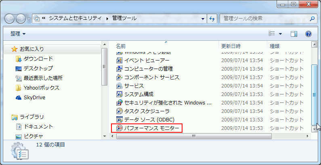Viewport: 321px width, 165px height.
Task: Select the システム構成 shortcut icon
Action: click(119, 94)
